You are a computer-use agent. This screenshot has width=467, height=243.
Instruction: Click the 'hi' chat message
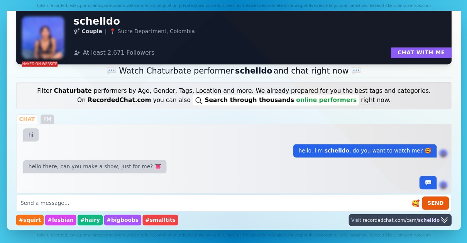click(x=31, y=135)
